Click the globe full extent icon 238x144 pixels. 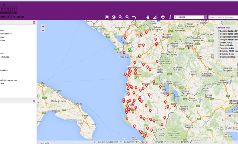click(114, 17)
